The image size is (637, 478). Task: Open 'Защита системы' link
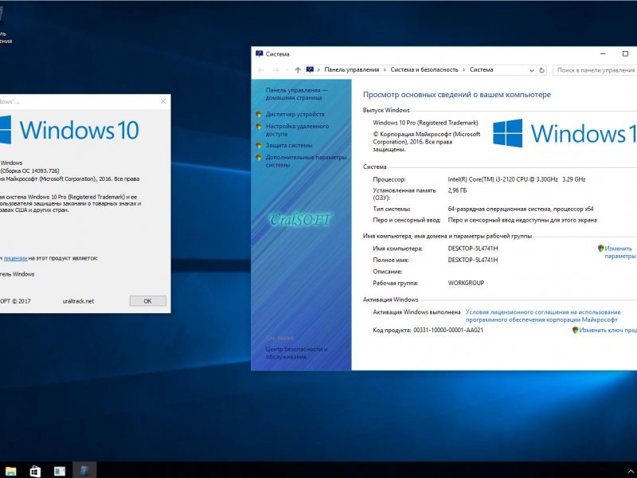click(289, 145)
